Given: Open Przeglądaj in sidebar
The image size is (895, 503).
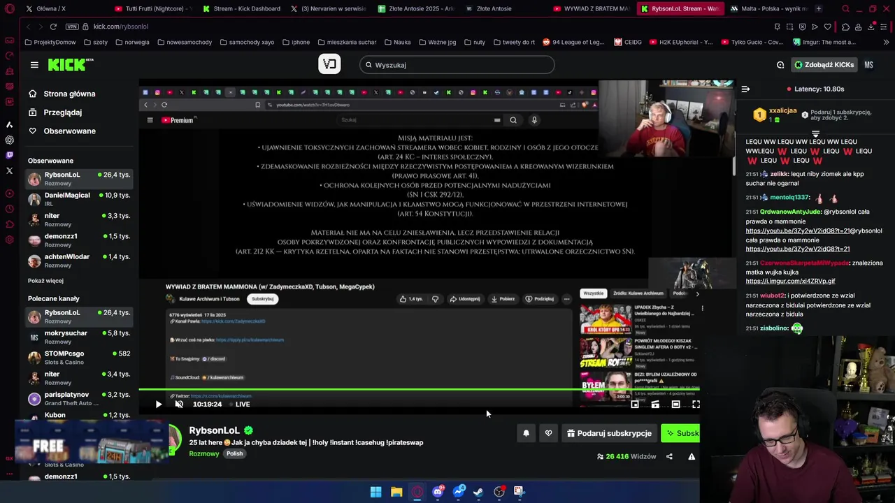Looking at the screenshot, I should coord(62,112).
